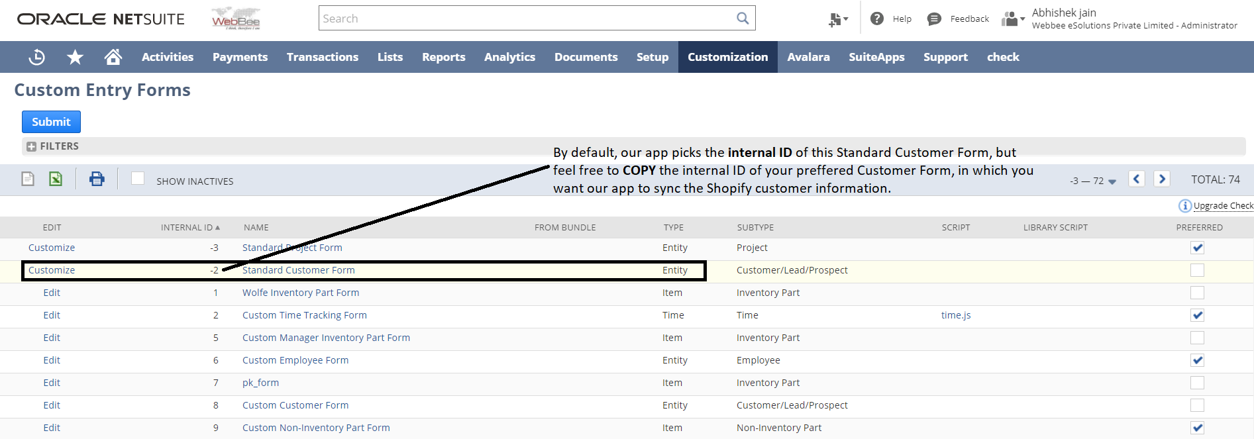Image resolution: width=1254 pixels, height=439 pixels.
Task: Check Preferred for Wolfe Inventory Part Form
Action: click(x=1197, y=293)
